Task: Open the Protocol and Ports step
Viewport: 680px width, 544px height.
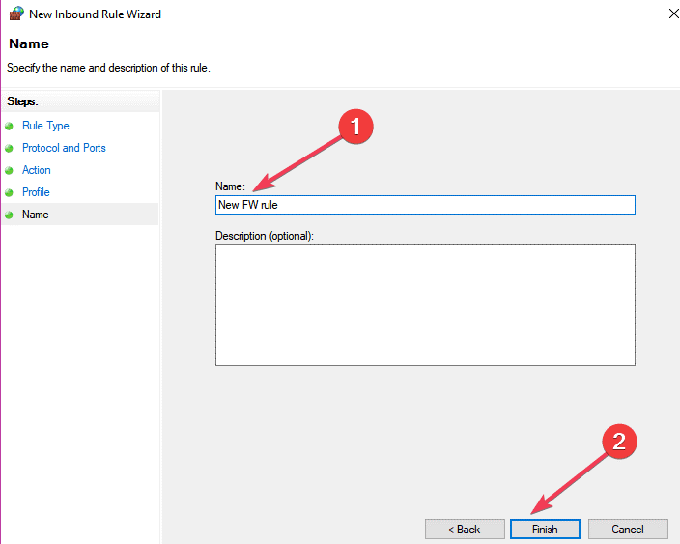Action: click(64, 148)
